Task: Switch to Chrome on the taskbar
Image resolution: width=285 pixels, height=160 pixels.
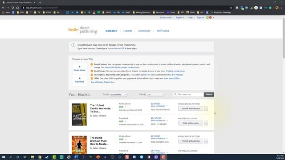Action: (x=40, y=157)
